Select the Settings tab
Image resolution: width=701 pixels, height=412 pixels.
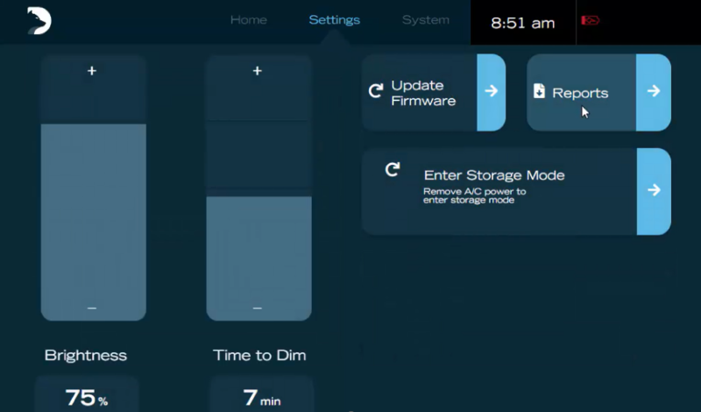tap(334, 20)
